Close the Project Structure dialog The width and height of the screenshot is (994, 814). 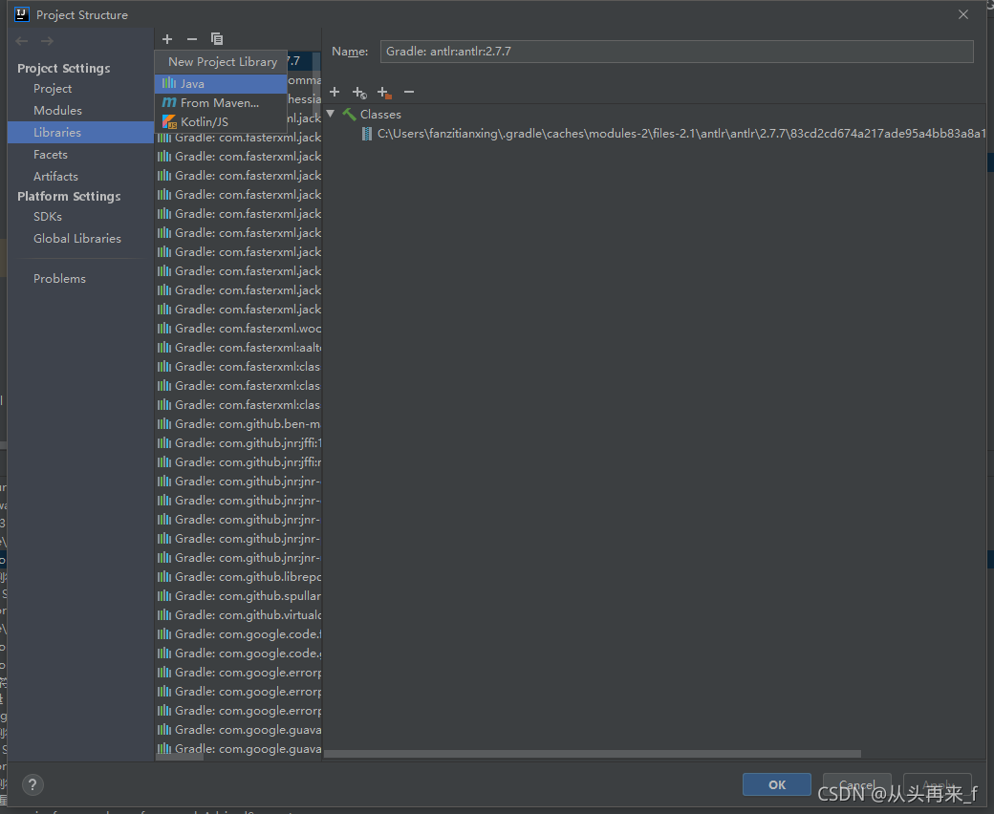963,14
